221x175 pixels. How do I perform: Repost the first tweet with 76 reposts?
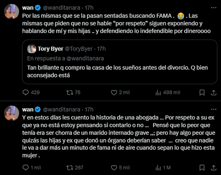(70, 92)
